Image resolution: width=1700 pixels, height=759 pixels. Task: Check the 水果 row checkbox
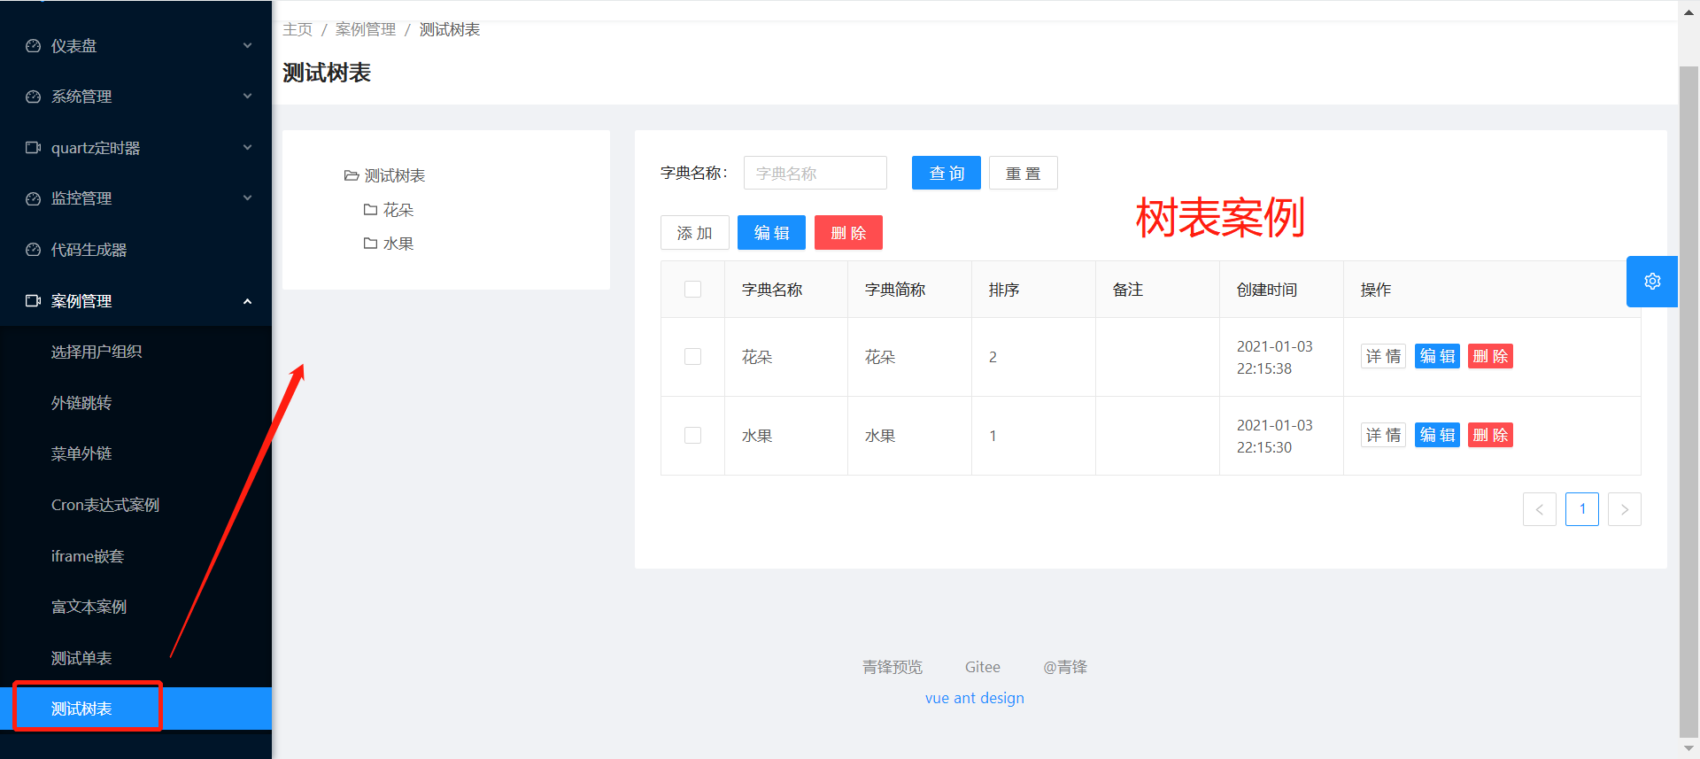pyautogui.click(x=692, y=435)
